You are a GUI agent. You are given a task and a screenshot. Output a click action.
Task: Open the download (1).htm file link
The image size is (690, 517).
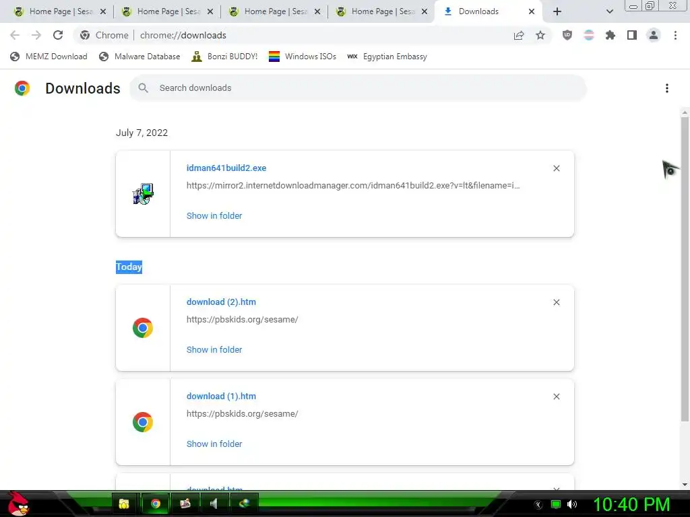[221, 396]
